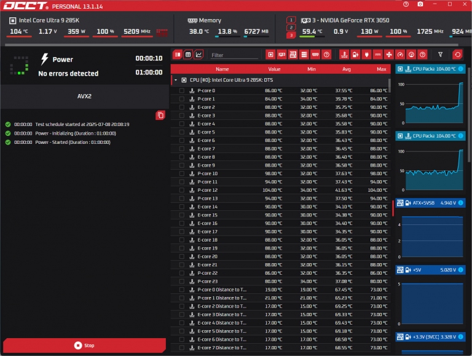Collapse the CPU [#0] Intel Core Ultra DTS group
This screenshot has width=472, height=356.
(176, 80)
